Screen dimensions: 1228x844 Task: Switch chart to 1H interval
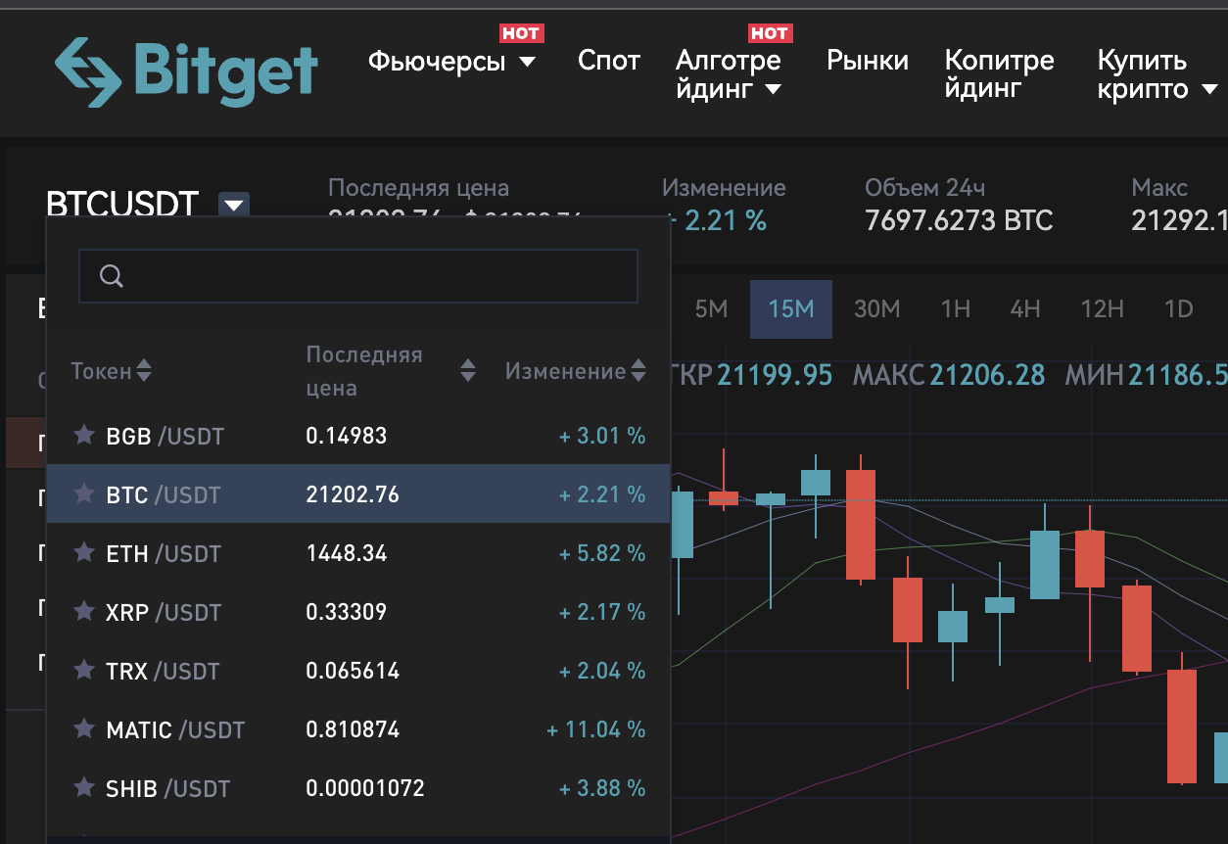(x=955, y=309)
